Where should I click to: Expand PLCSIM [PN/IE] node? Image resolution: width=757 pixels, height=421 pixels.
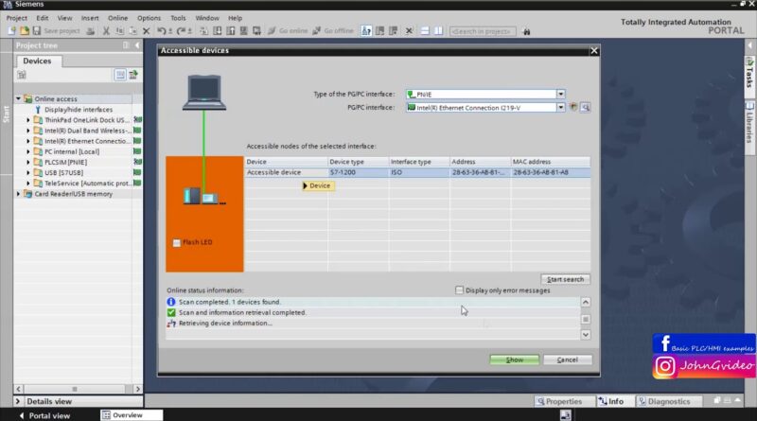28,162
